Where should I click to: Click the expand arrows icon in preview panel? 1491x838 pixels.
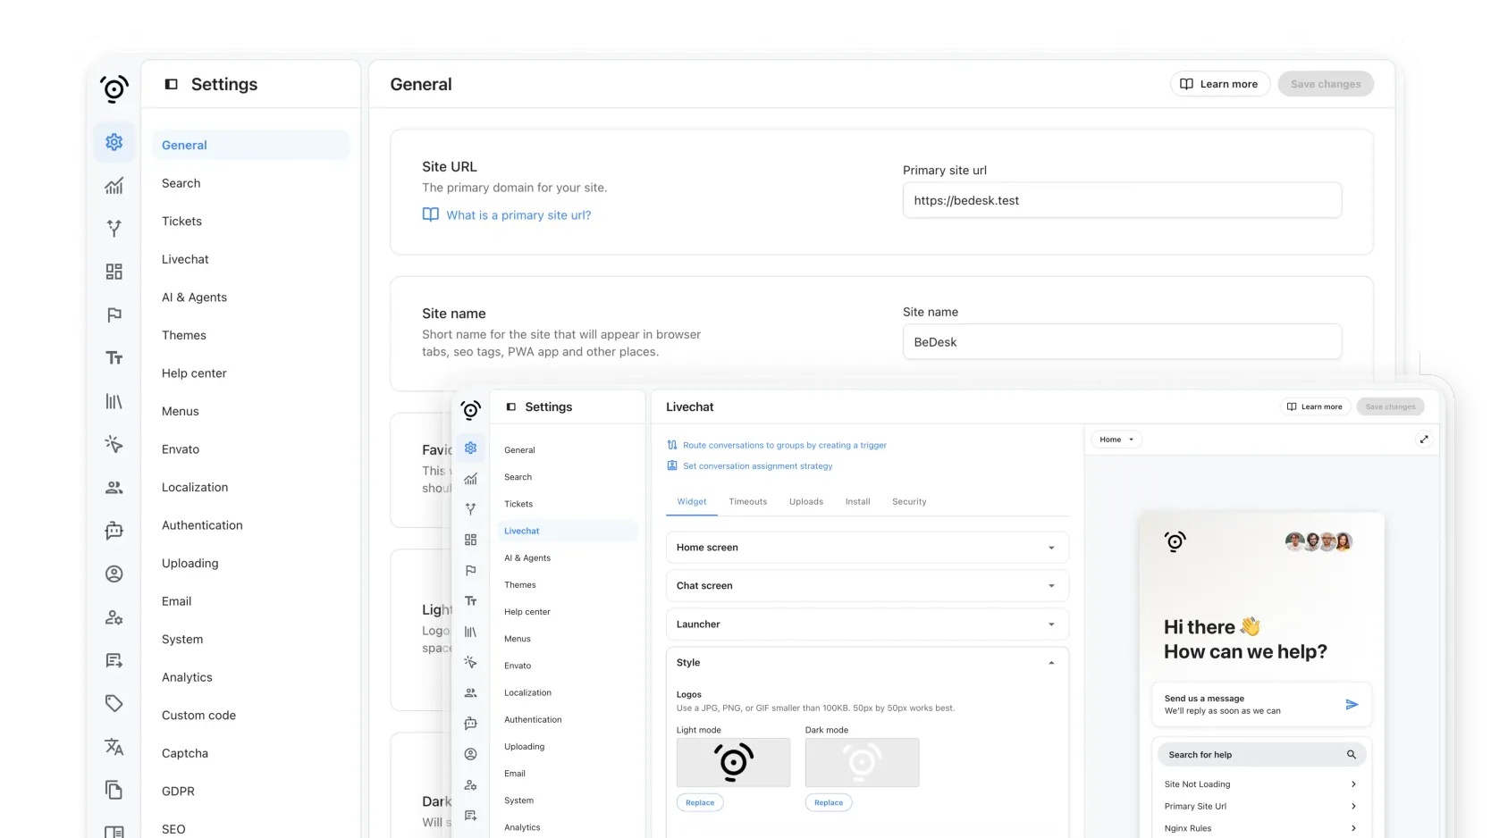tap(1424, 440)
